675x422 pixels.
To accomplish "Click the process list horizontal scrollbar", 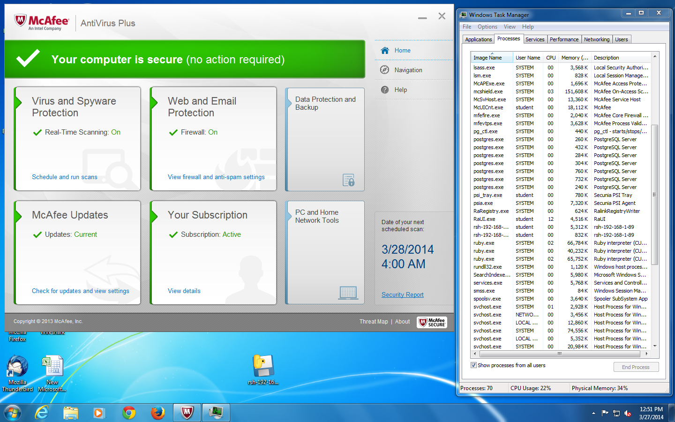I will pos(561,354).
